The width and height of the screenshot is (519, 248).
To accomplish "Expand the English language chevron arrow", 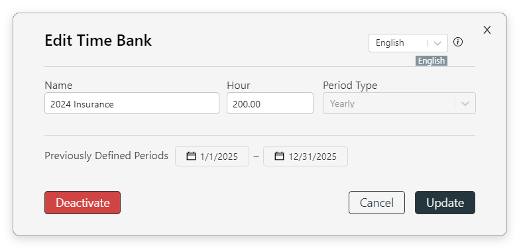I will (437, 43).
